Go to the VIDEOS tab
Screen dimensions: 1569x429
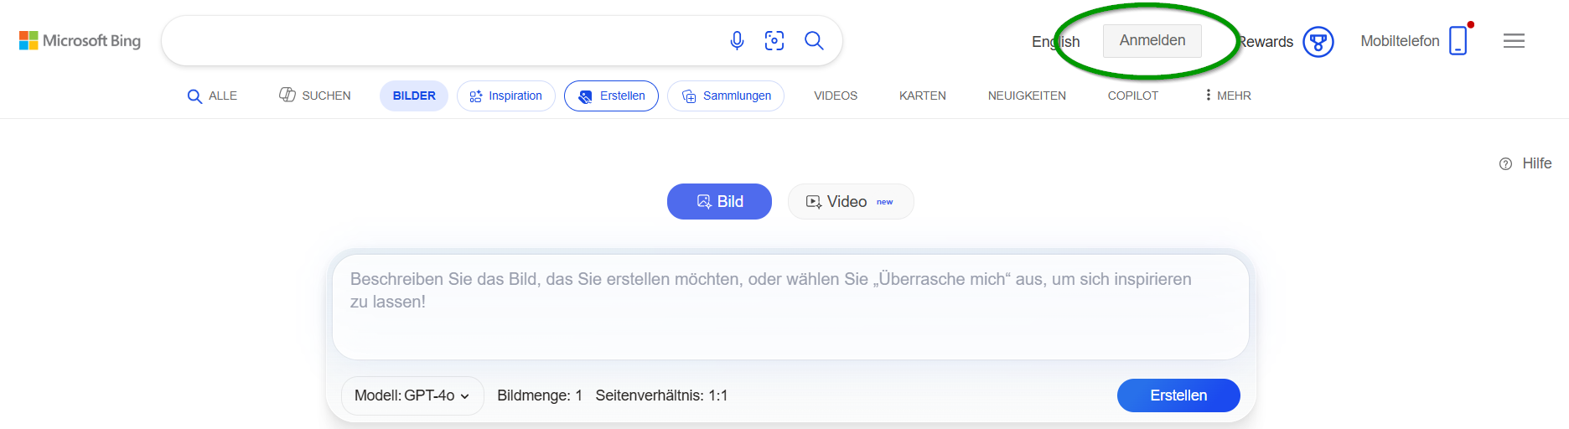coord(836,96)
